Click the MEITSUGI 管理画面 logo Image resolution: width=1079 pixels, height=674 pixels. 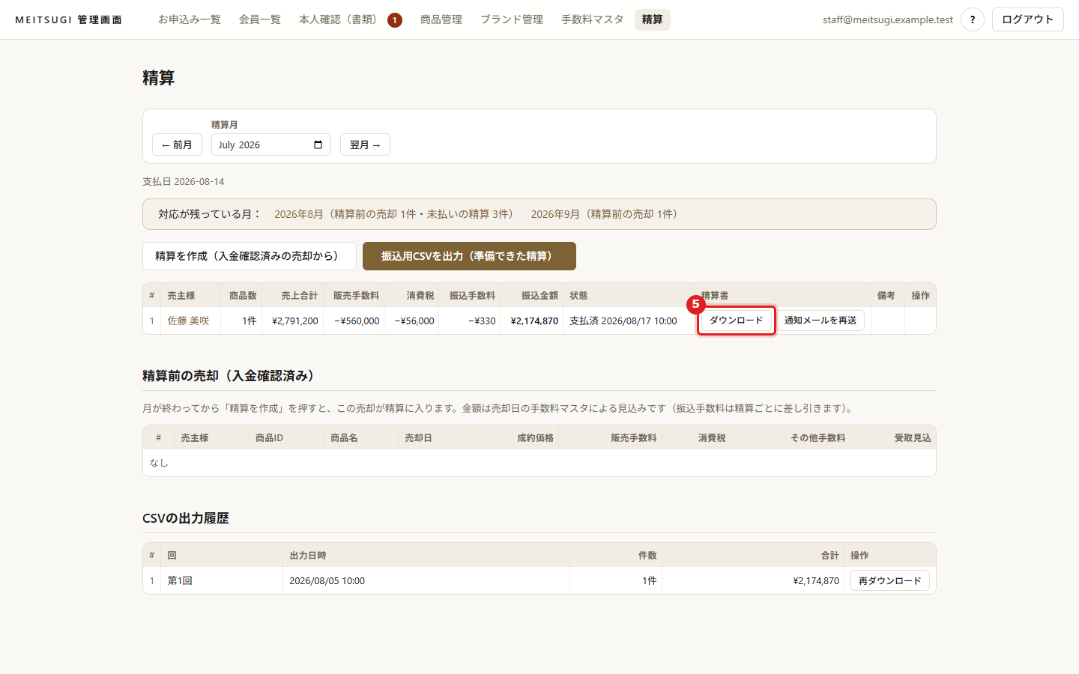[x=69, y=19]
